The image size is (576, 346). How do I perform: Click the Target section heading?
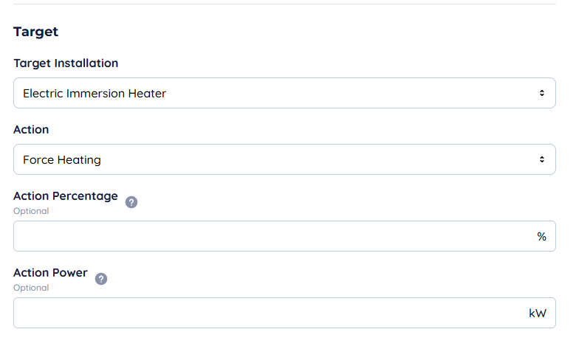35,32
